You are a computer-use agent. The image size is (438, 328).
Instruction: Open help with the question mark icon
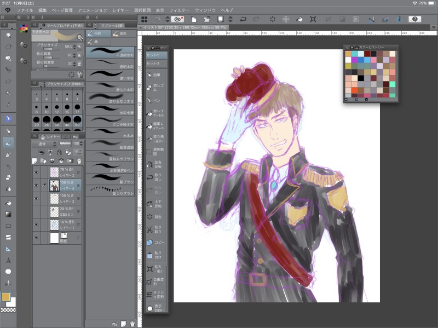[414, 19]
